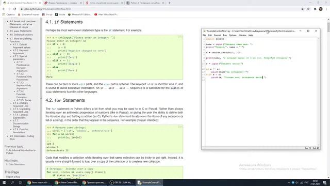Open the Run menu in IDLE editor
This screenshot has width=330, height=186.
point(225,35)
